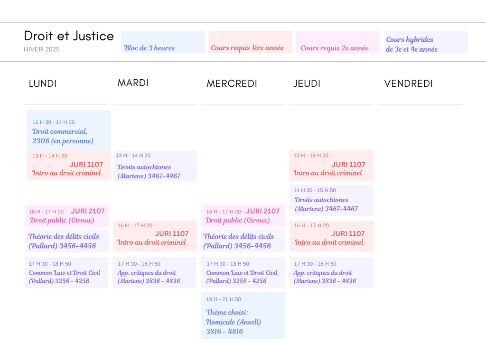This screenshot has height=343, width=486.
Task: Open Tuesday's 13 H 'Droits autochtones' block
Action: pos(155,166)
